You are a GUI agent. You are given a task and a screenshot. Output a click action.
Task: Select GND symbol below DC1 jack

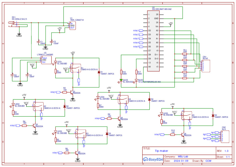pos(19,35)
